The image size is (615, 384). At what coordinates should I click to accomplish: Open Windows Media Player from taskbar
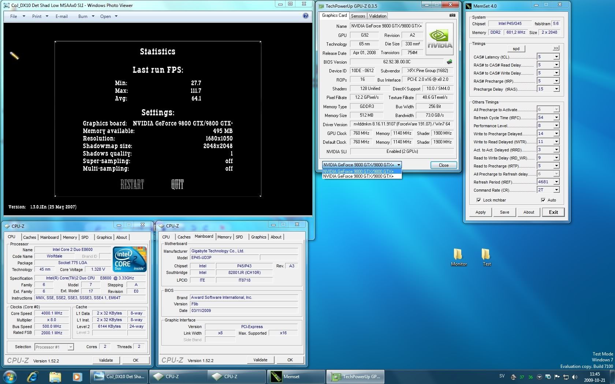pyautogui.click(x=77, y=376)
